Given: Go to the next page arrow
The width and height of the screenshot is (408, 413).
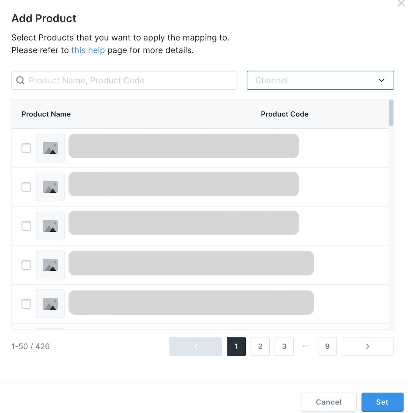Looking at the screenshot, I should [x=368, y=346].
